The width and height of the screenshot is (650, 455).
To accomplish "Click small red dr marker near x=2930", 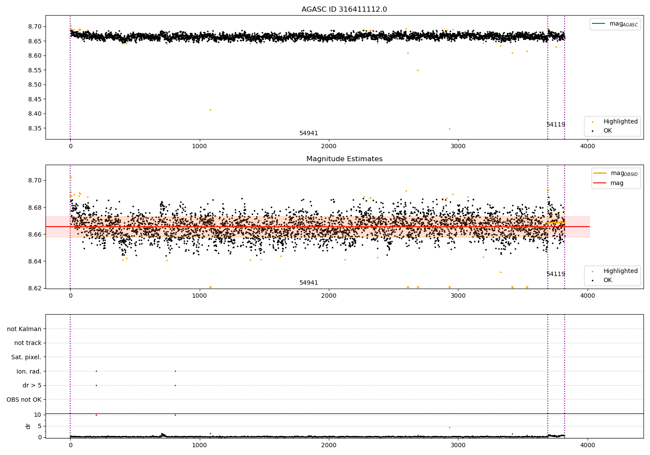I will (449, 427).
